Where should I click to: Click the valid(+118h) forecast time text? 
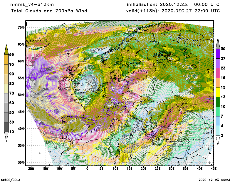coord(173,11)
